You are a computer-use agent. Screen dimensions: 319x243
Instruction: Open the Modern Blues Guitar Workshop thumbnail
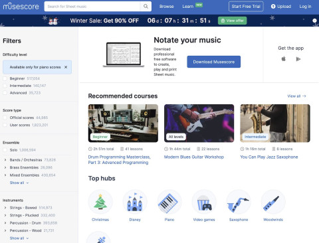(x=199, y=123)
